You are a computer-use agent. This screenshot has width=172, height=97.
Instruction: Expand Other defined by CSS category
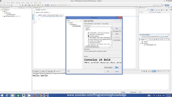pyautogui.click(x=85, y=46)
